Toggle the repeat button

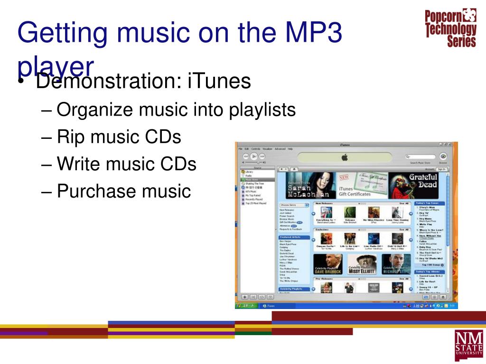pyautogui.click(x=262, y=297)
